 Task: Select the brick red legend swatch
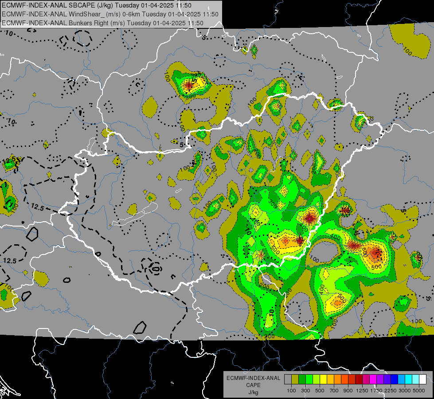tap(352, 379)
